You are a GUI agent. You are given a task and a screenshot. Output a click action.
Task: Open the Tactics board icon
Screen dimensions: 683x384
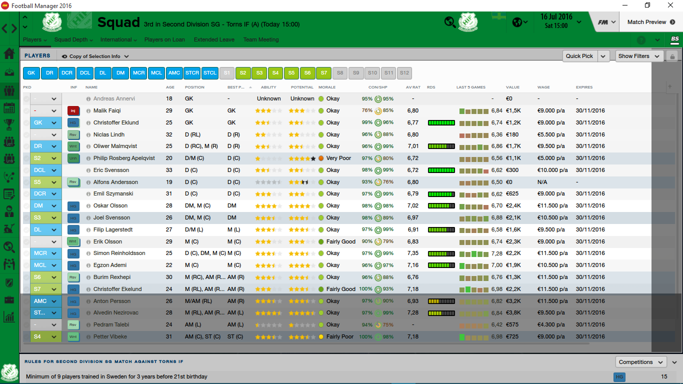click(x=9, y=177)
